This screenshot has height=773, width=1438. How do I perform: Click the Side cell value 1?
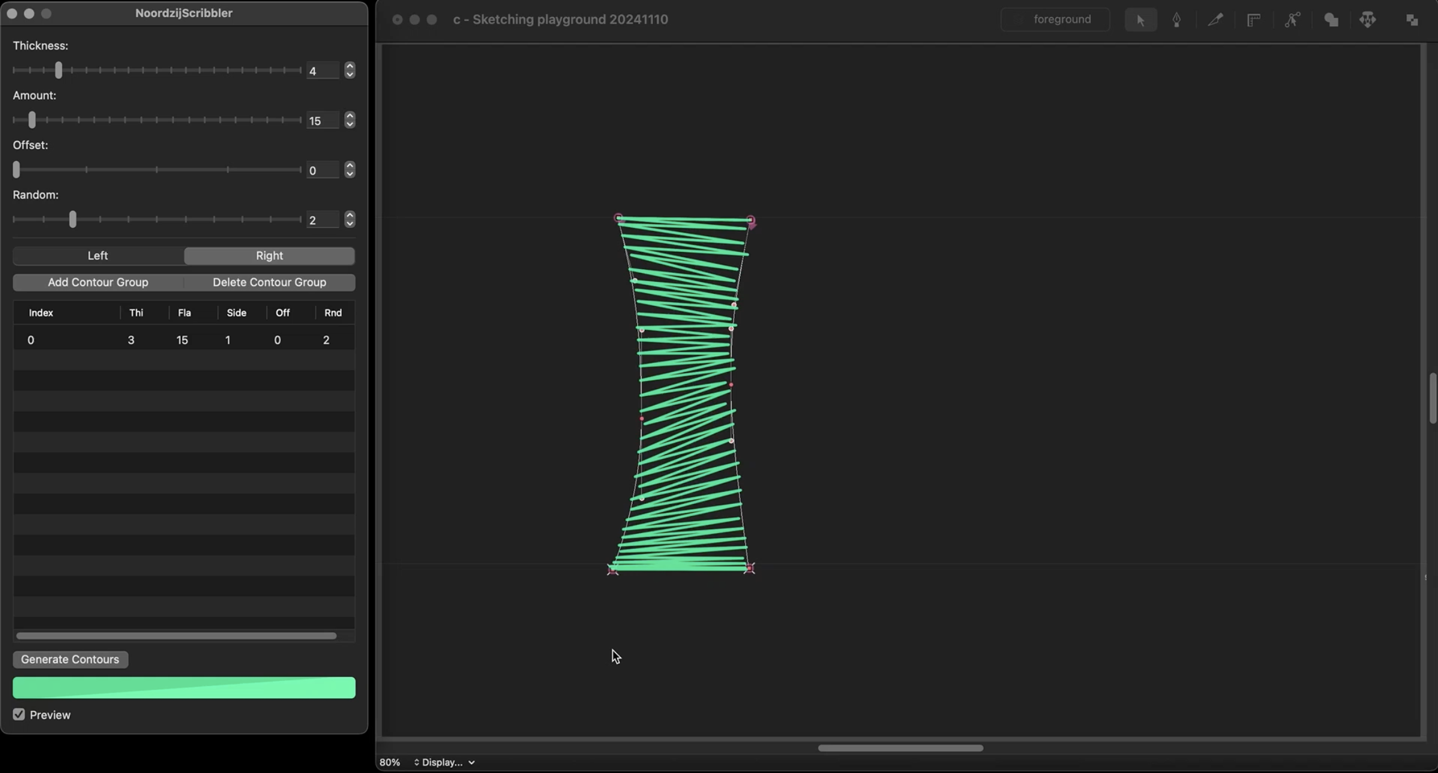(228, 340)
